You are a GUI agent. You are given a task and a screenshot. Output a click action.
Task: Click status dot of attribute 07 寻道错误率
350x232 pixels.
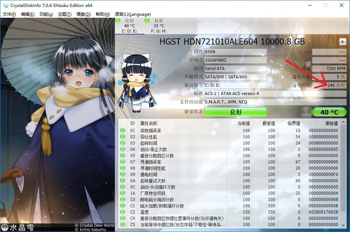[x=122, y=162]
